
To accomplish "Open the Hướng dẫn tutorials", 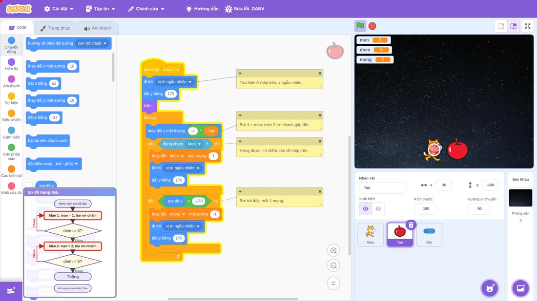I will (x=202, y=9).
